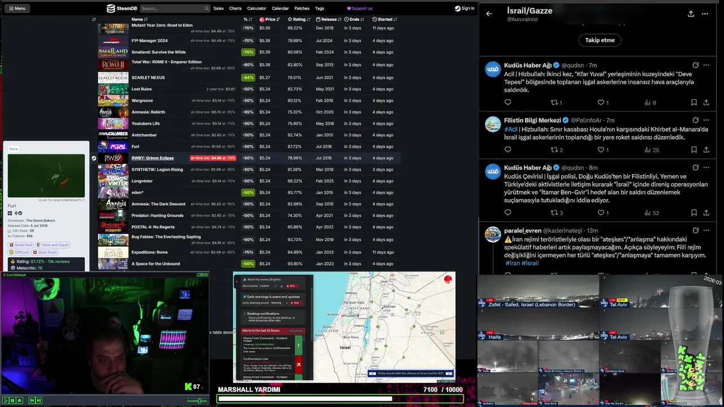Sort table by Started column
The width and height of the screenshot is (724, 407).
click(385, 19)
